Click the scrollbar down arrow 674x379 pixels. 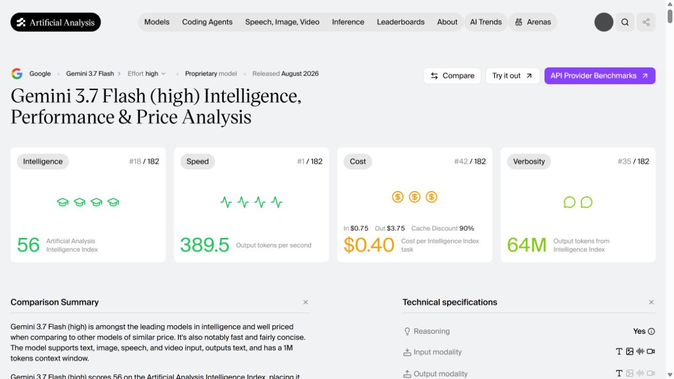pos(670,375)
